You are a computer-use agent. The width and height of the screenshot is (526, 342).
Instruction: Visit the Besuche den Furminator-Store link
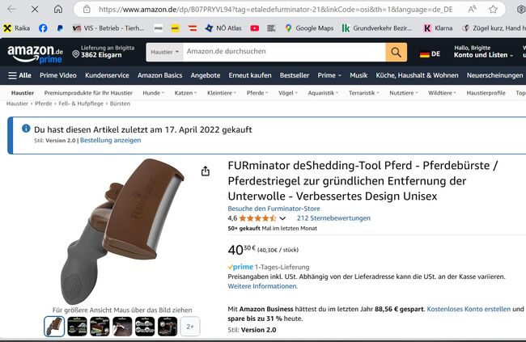tap(274, 209)
